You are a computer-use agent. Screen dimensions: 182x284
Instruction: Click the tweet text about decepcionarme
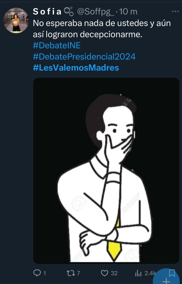[102, 29]
